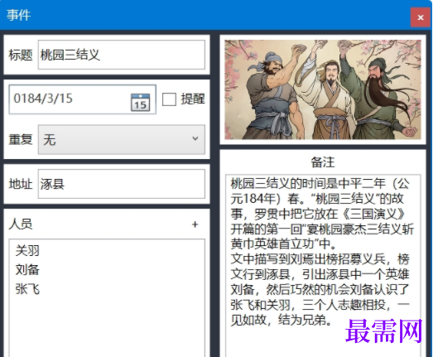Viewport: 438px width, 357px height.
Task: Open the calendar date picker icon
Action: [x=140, y=103]
